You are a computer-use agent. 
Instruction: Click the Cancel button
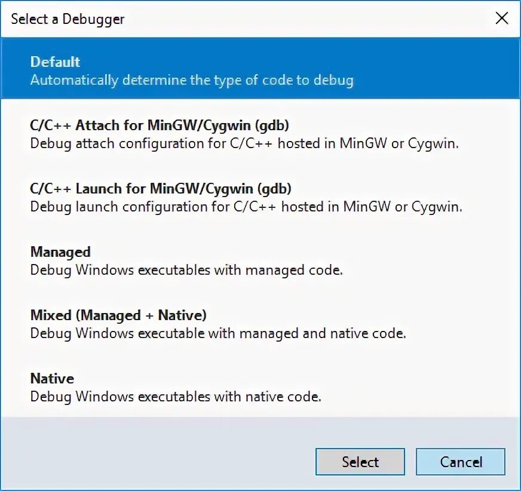click(461, 462)
